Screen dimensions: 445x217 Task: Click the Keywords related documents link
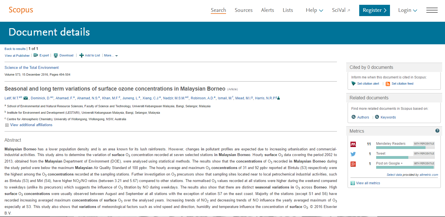[388, 117]
